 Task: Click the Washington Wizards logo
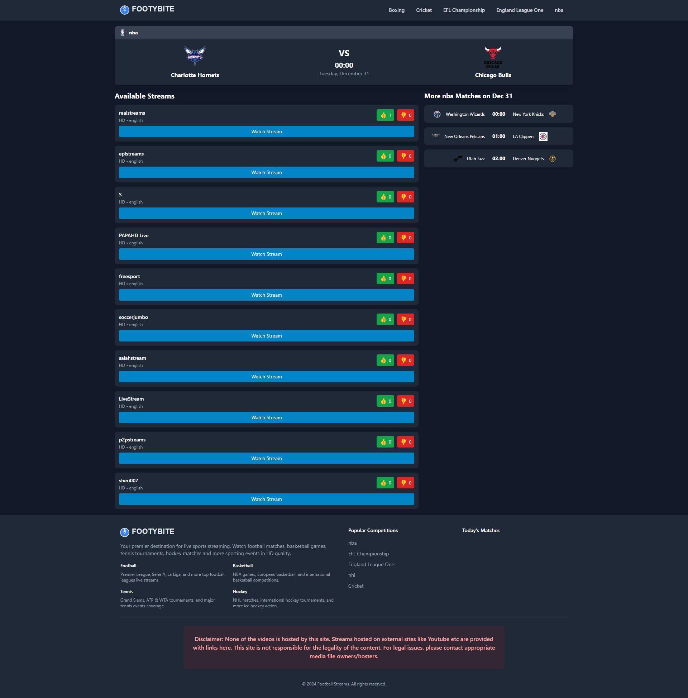point(437,114)
